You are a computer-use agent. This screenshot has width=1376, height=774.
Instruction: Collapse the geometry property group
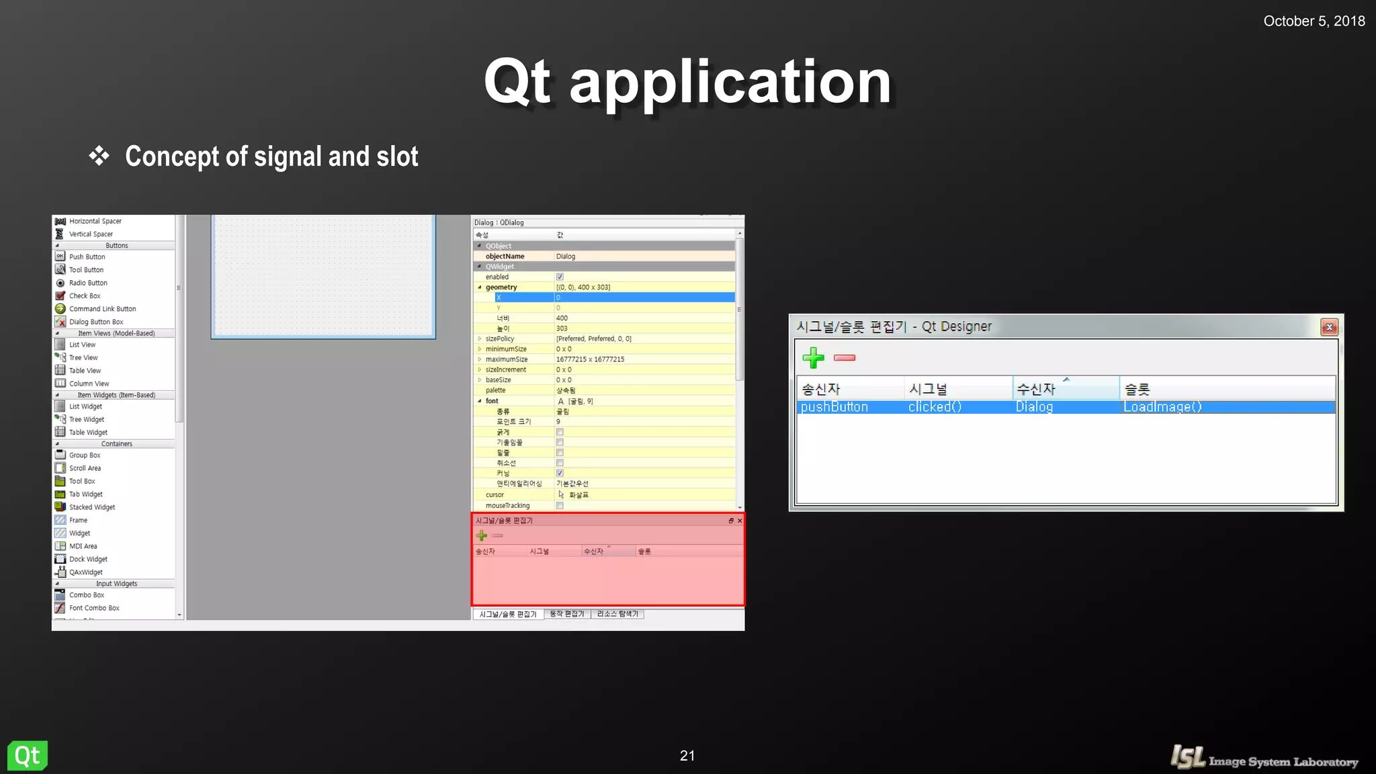point(480,288)
